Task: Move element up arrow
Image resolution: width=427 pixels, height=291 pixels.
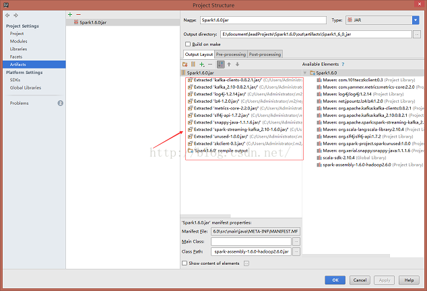Action: (229, 65)
